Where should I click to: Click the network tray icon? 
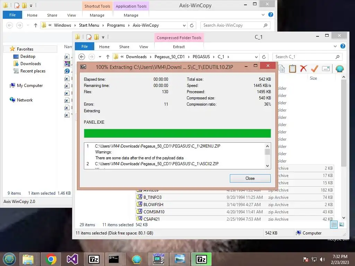pos(314,259)
